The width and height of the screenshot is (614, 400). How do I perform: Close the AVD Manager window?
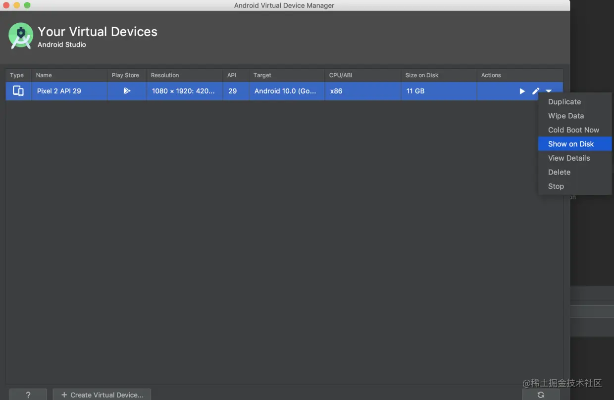point(6,5)
